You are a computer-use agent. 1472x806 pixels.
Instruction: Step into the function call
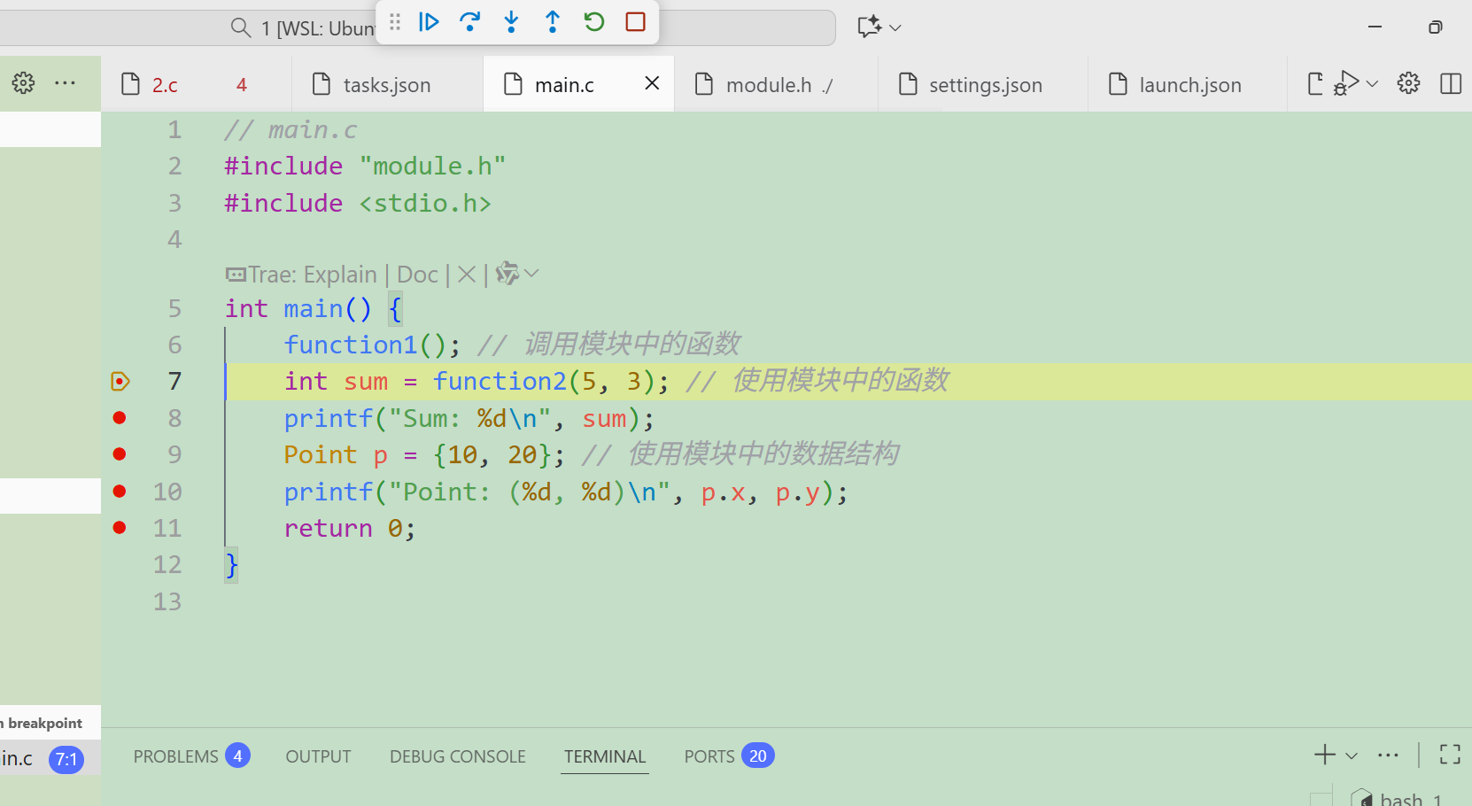pyautogui.click(x=511, y=22)
